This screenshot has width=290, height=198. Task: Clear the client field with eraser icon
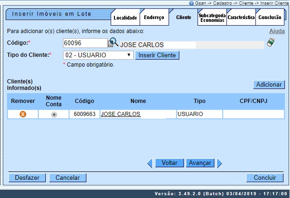(x=271, y=42)
